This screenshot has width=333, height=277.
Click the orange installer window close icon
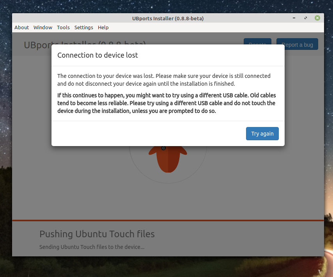[317, 18]
